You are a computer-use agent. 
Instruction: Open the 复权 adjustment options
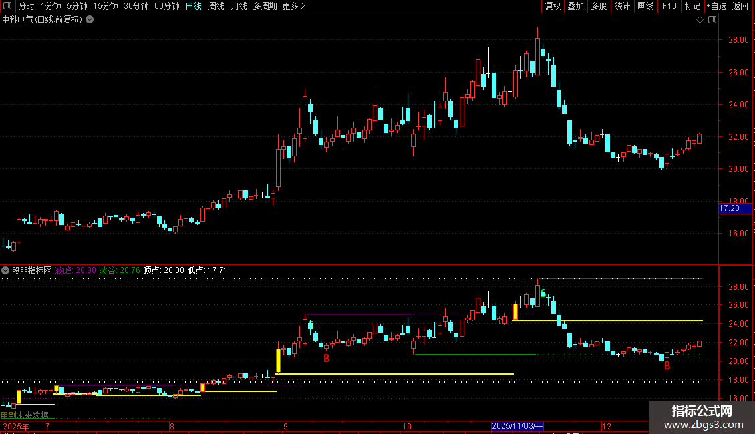tap(553, 6)
